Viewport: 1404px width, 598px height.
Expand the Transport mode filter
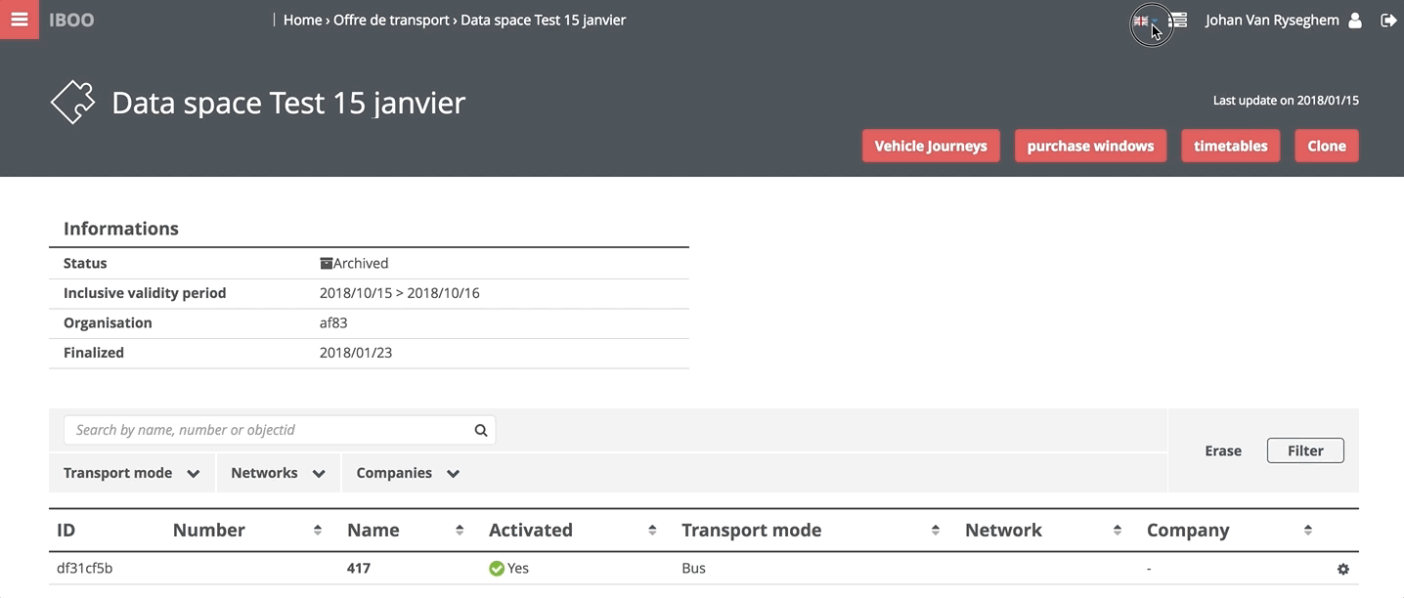coord(131,473)
